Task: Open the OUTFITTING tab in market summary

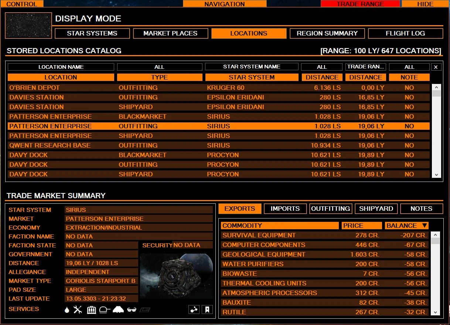Action: click(331, 209)
